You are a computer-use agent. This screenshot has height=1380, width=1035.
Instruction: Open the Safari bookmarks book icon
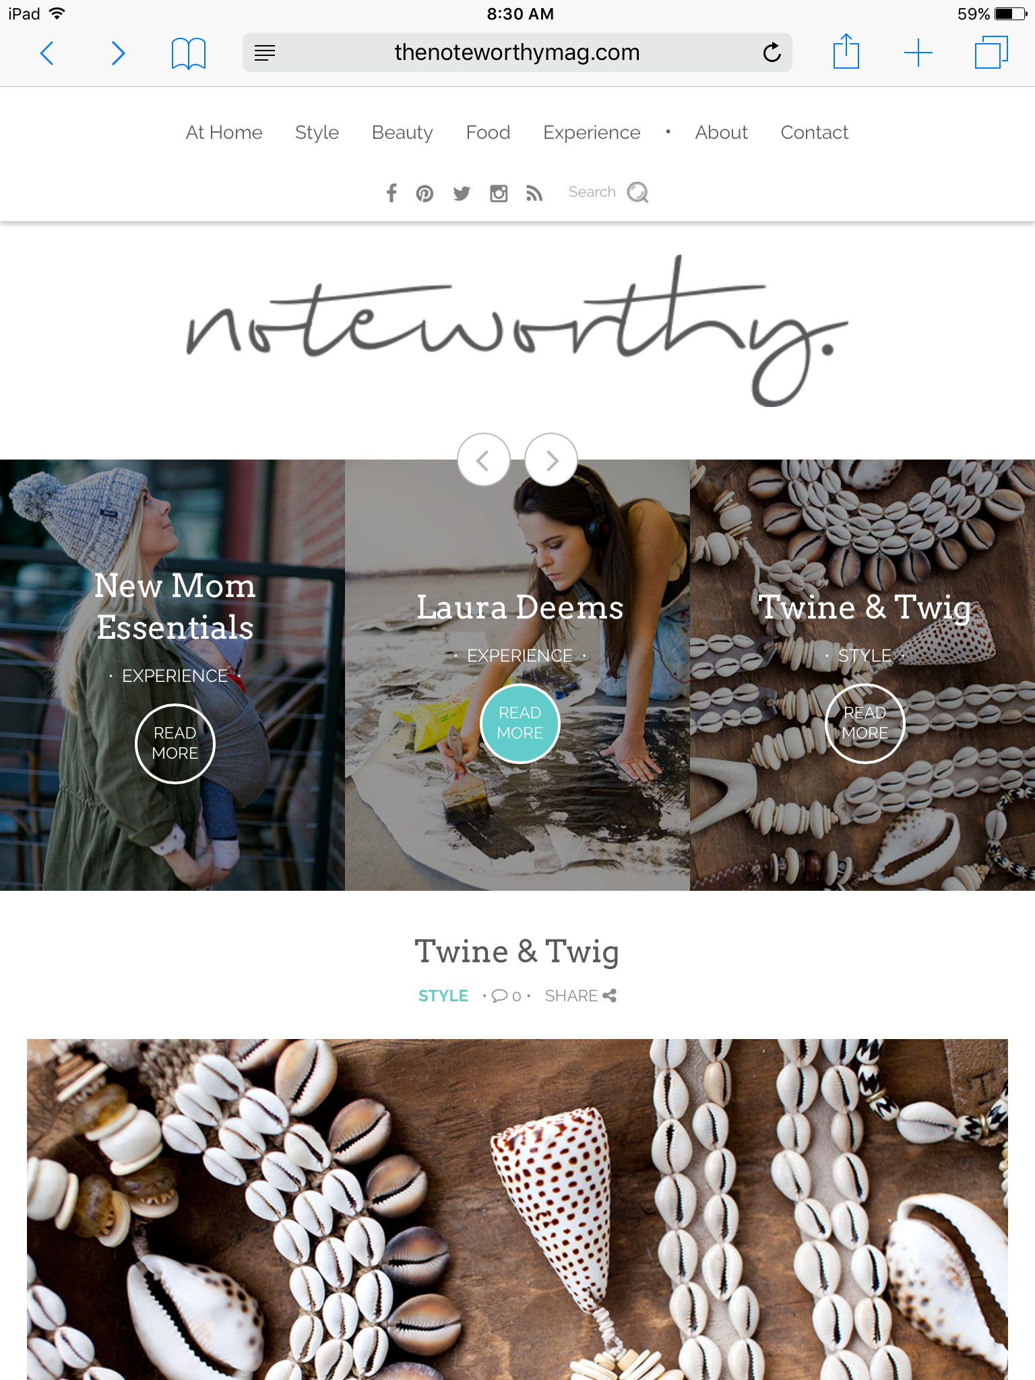tap(189, 53)
